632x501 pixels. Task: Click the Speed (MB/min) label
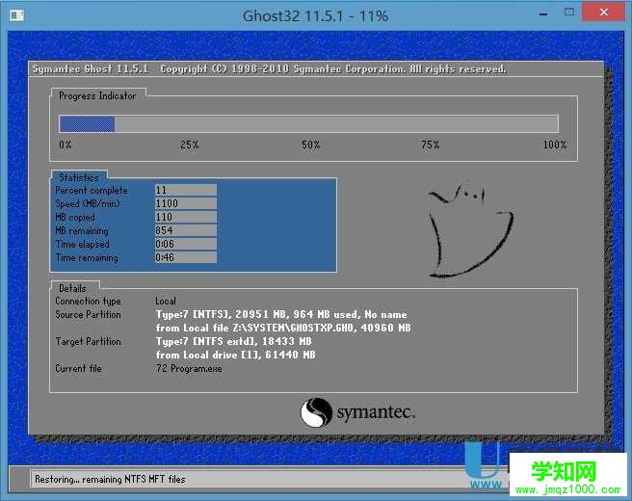(88, 203)
